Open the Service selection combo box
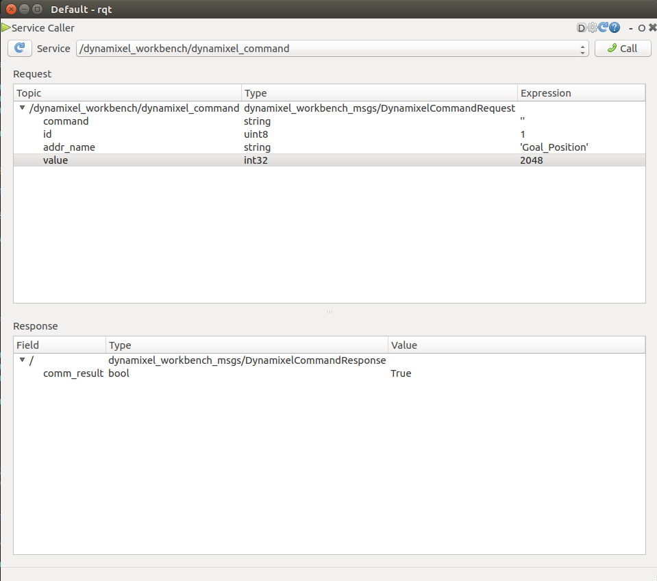The height and width of the screenshot is (581, 657). click(x=332, y=49)
